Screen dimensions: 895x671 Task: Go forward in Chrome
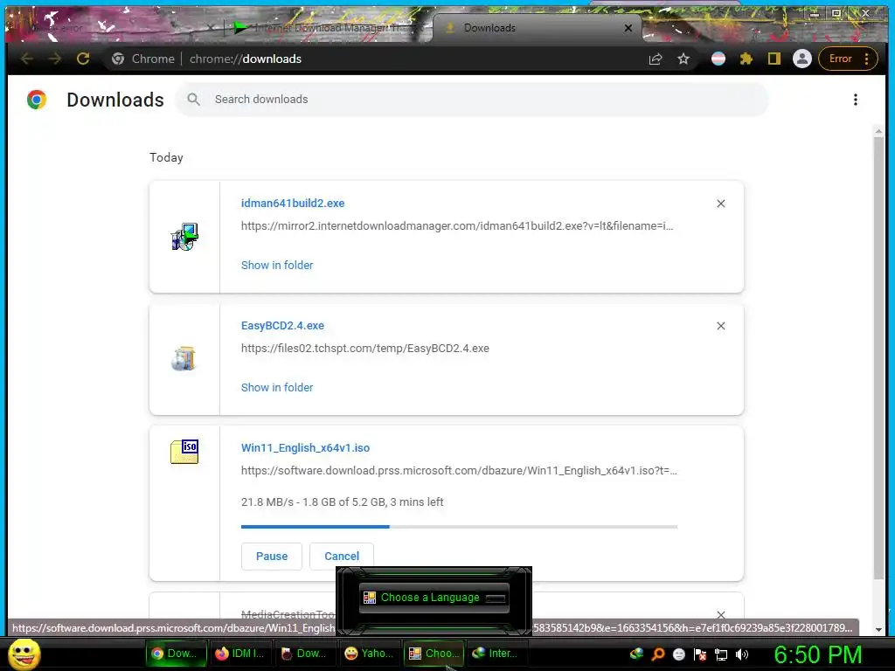click(x=55, y=59)
